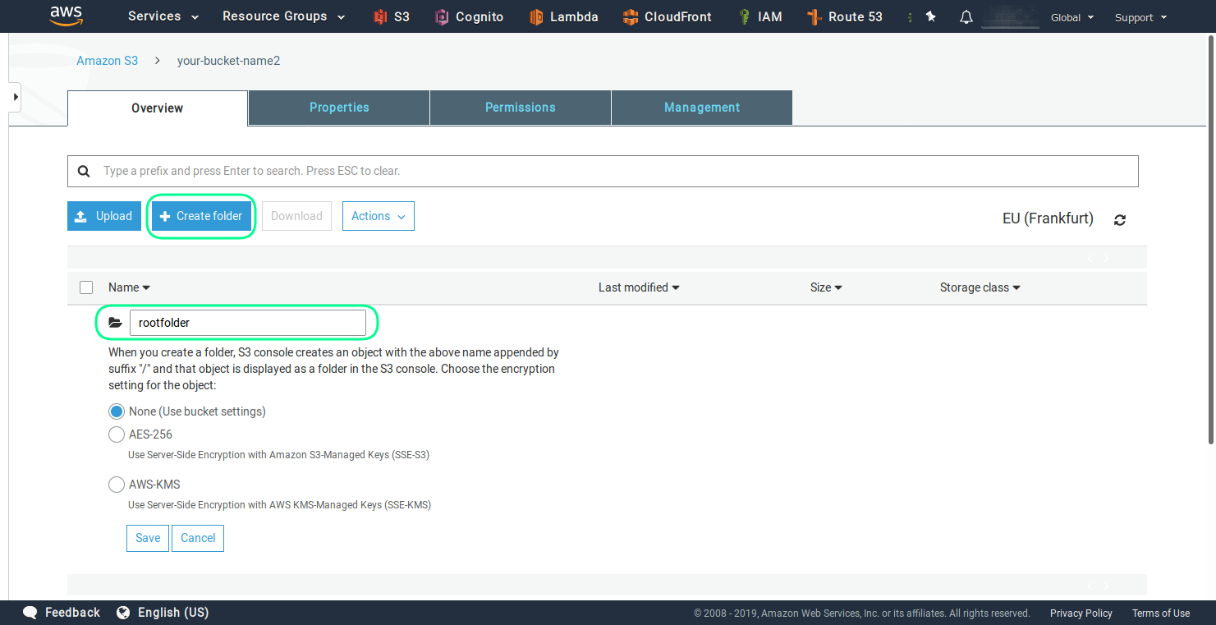Open the notifications bell

click(x=966, y=16)
